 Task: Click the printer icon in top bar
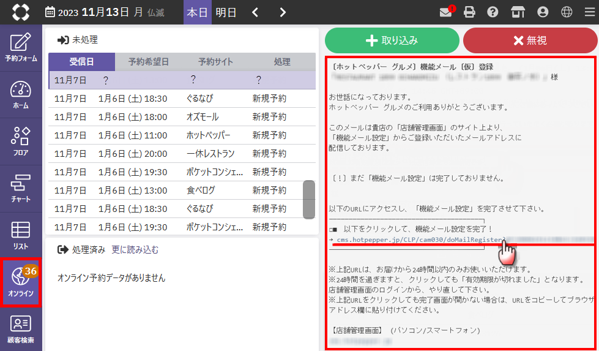point(469,12)
